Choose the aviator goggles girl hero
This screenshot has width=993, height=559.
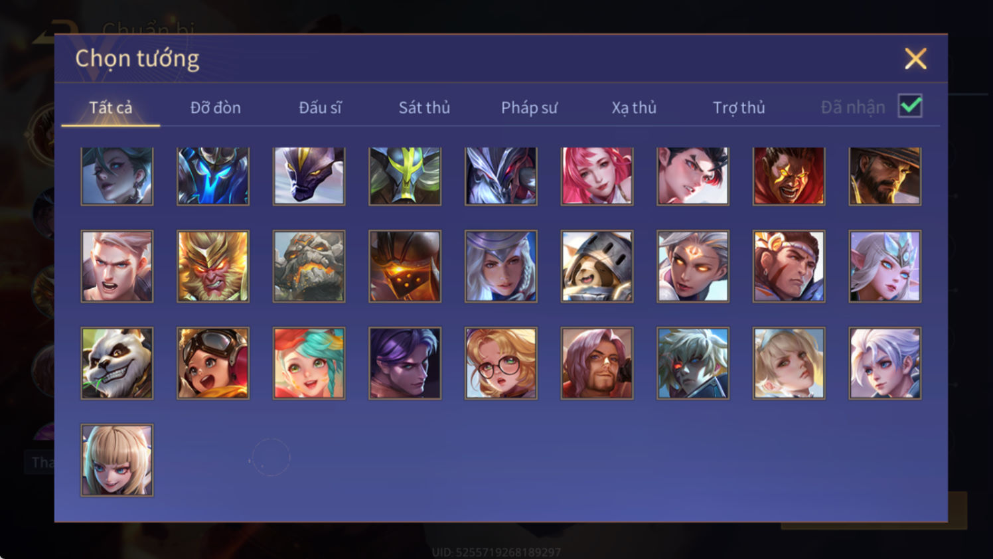pyautogui.click(x=213, y=363)
